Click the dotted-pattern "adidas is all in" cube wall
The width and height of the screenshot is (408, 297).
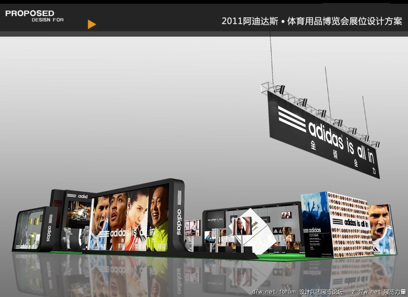tap(350, 224)
